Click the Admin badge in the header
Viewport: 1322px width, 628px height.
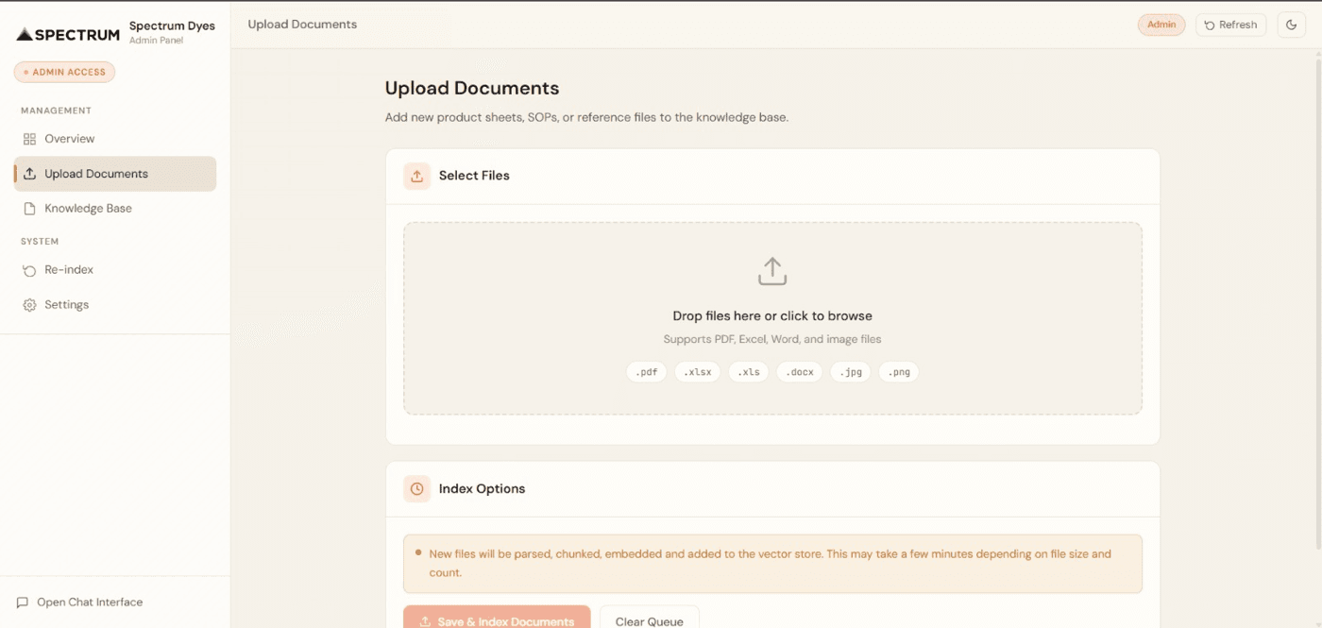tap(1161, 25)
